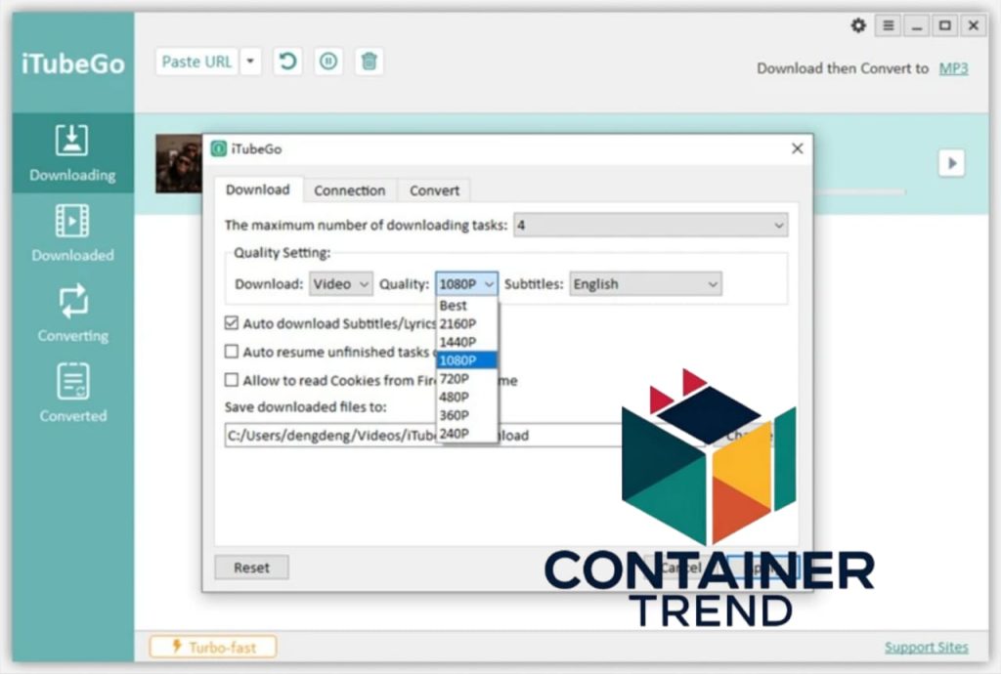The image size is (1001, 674).
Task: Click the trash delete icon in toolbar
Action: (369, 62)
